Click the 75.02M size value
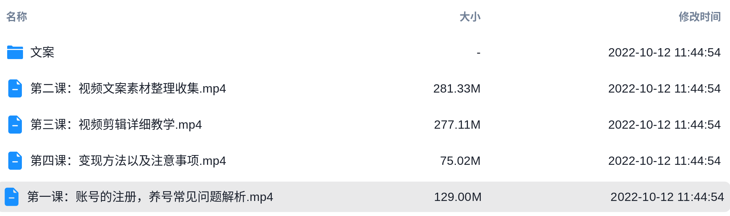The width and height of the screenshot is (730, 216). [x=460, y=161]
